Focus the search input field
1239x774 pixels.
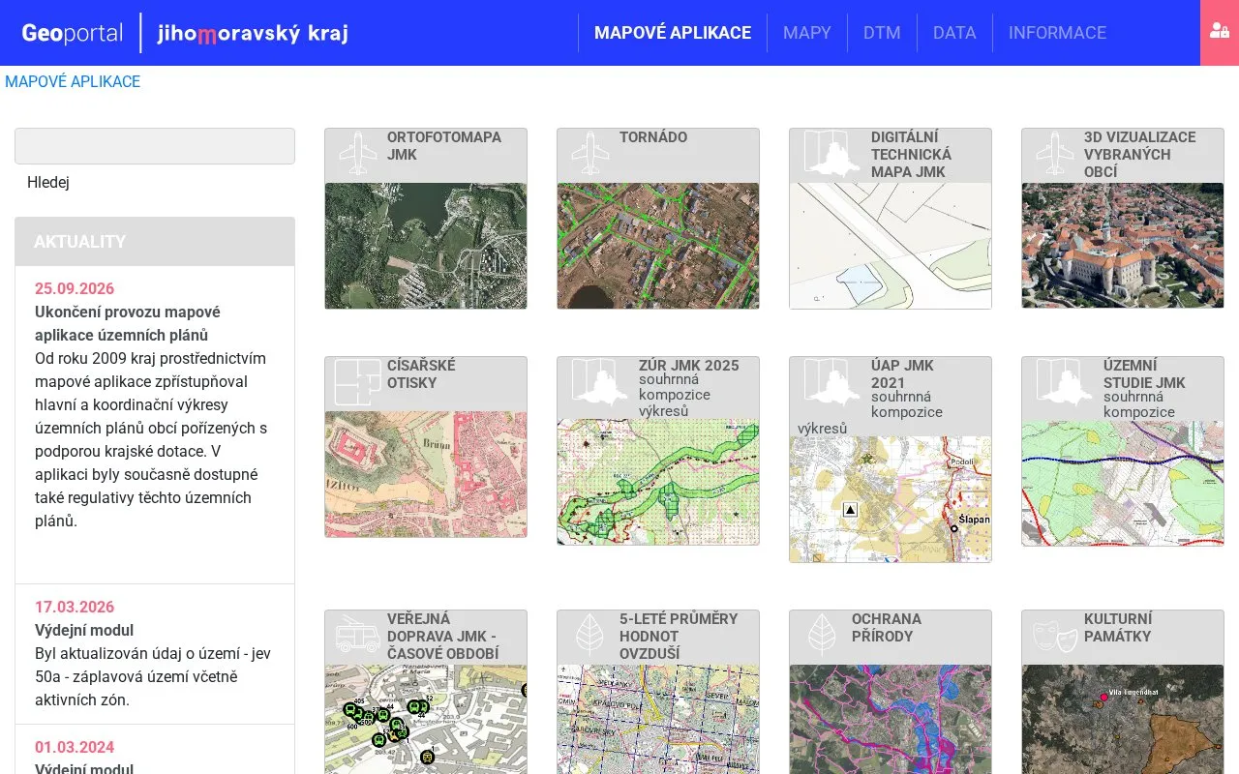(x=155, y=146)
